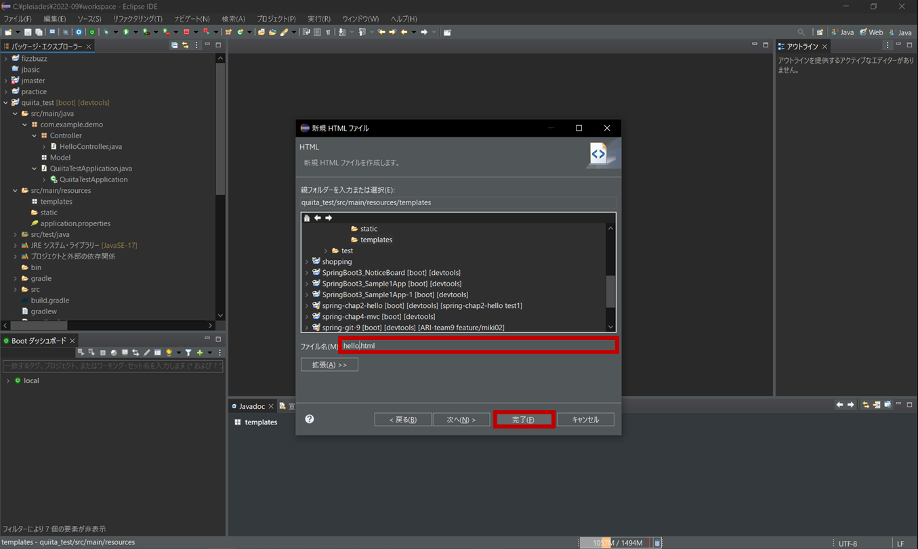Viewport: 918px width, 549px height.
Task: Click the red Stop toolbar icon
Action: click(186, 32)
